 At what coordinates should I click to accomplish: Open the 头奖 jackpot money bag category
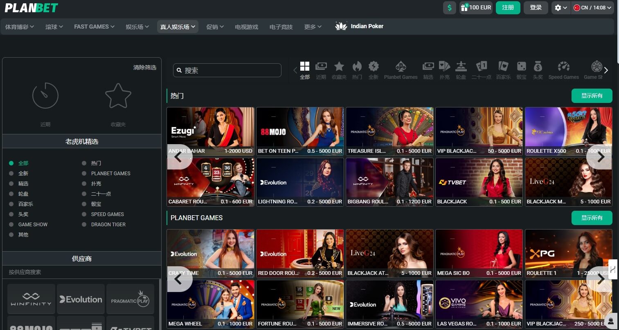(x=538, y=66)
